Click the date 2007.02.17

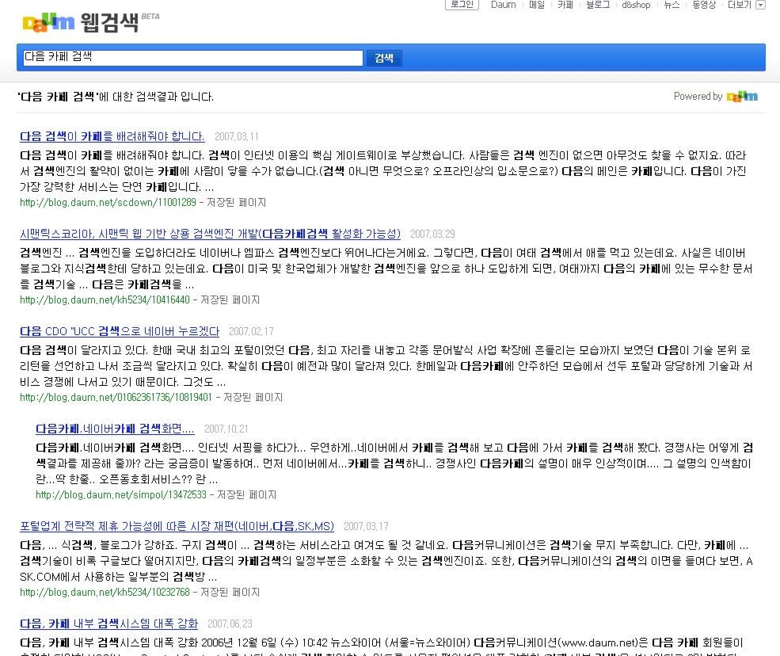[x=251, y=332]
